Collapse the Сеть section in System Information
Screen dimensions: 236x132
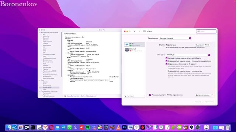tap(40, 80)
